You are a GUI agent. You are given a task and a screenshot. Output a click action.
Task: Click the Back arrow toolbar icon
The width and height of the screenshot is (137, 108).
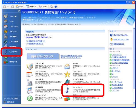click(4, 7)
